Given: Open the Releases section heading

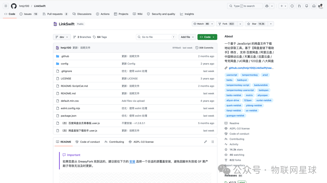Looking at the screenshot, I should pos(231,175).
